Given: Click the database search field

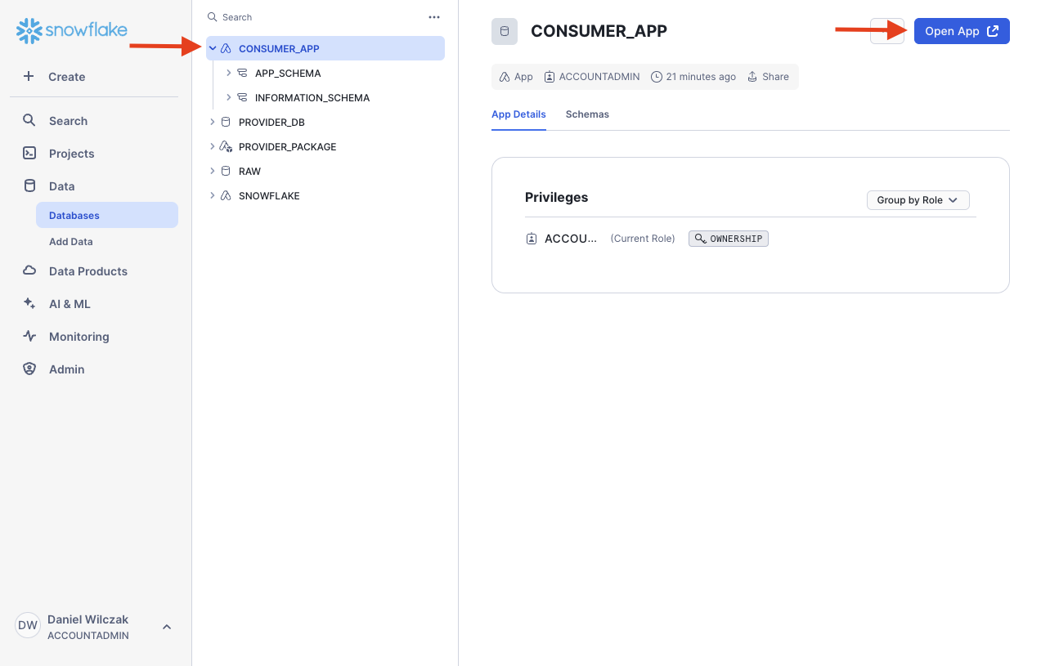Looking at the screenshot, I should click(x=315, y=17).
